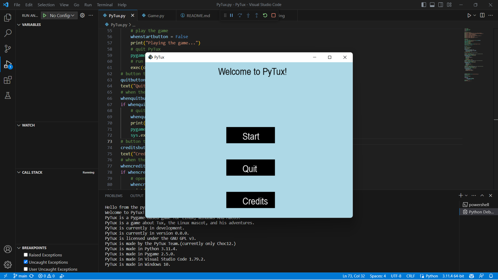Image resolution: width=498 pixels, height=280 pixels.
Task: Enable User Uncaught Exceptions breakpoint
Action: click(x=26, y=269)
